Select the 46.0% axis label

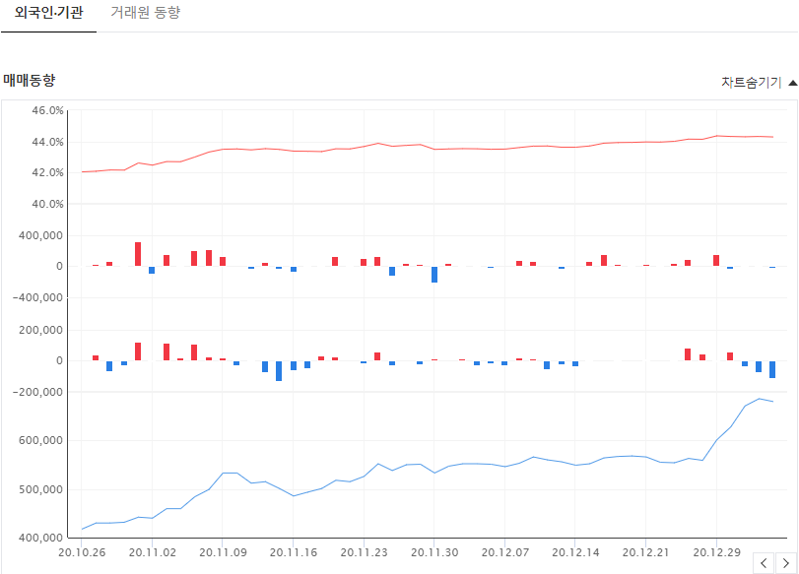[x=48, y=110]
